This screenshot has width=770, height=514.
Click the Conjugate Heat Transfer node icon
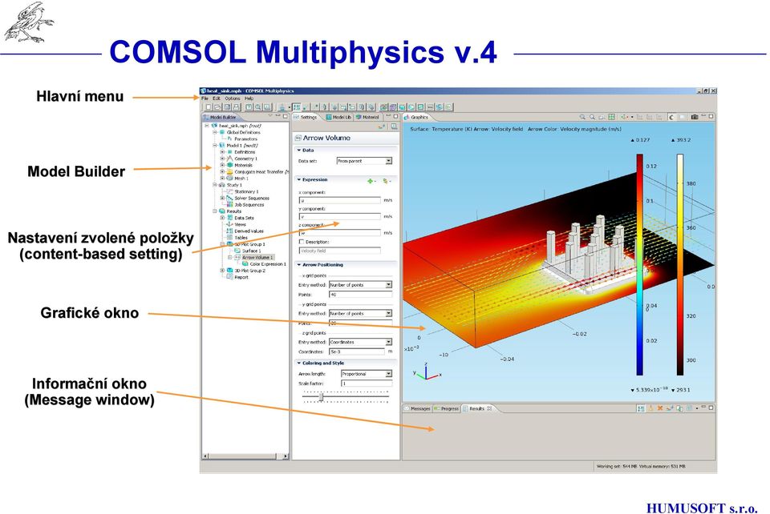(229, 172)
